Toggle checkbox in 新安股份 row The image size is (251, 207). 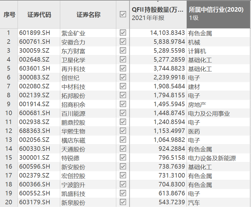click(123, 167)
